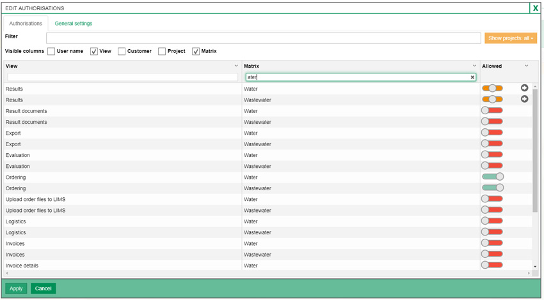
Task: Enable Allowed for Logistics Water
Action: click(x=492, y=221)
